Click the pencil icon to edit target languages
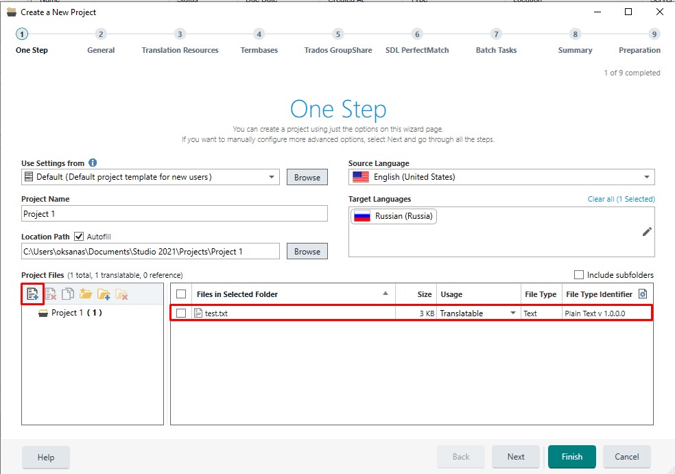675x474 pixels. [647, 232]
